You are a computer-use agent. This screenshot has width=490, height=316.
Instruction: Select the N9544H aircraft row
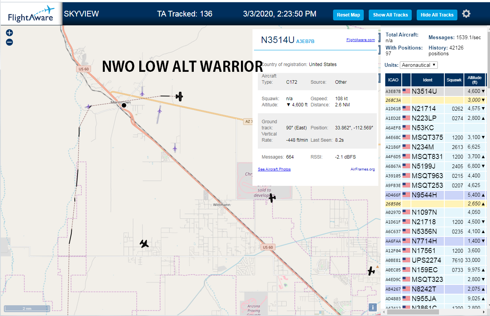click(436, 195)
